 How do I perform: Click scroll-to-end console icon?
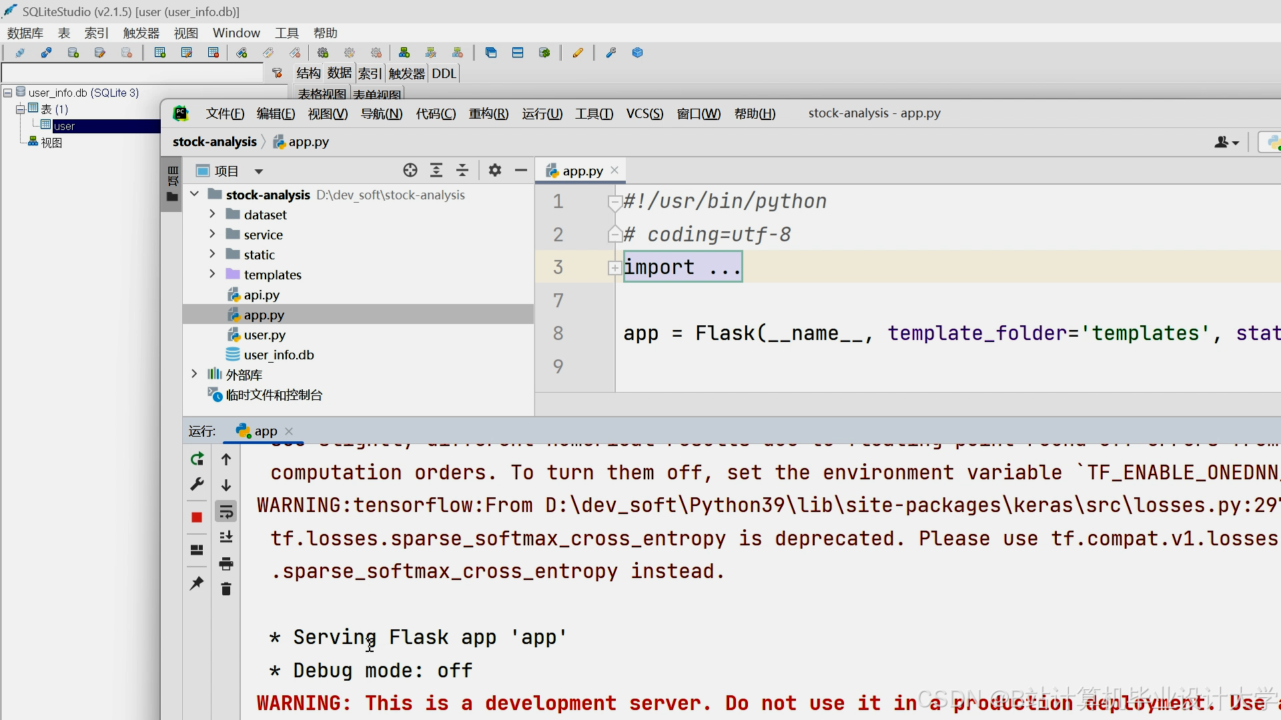[x=226, y=537]
